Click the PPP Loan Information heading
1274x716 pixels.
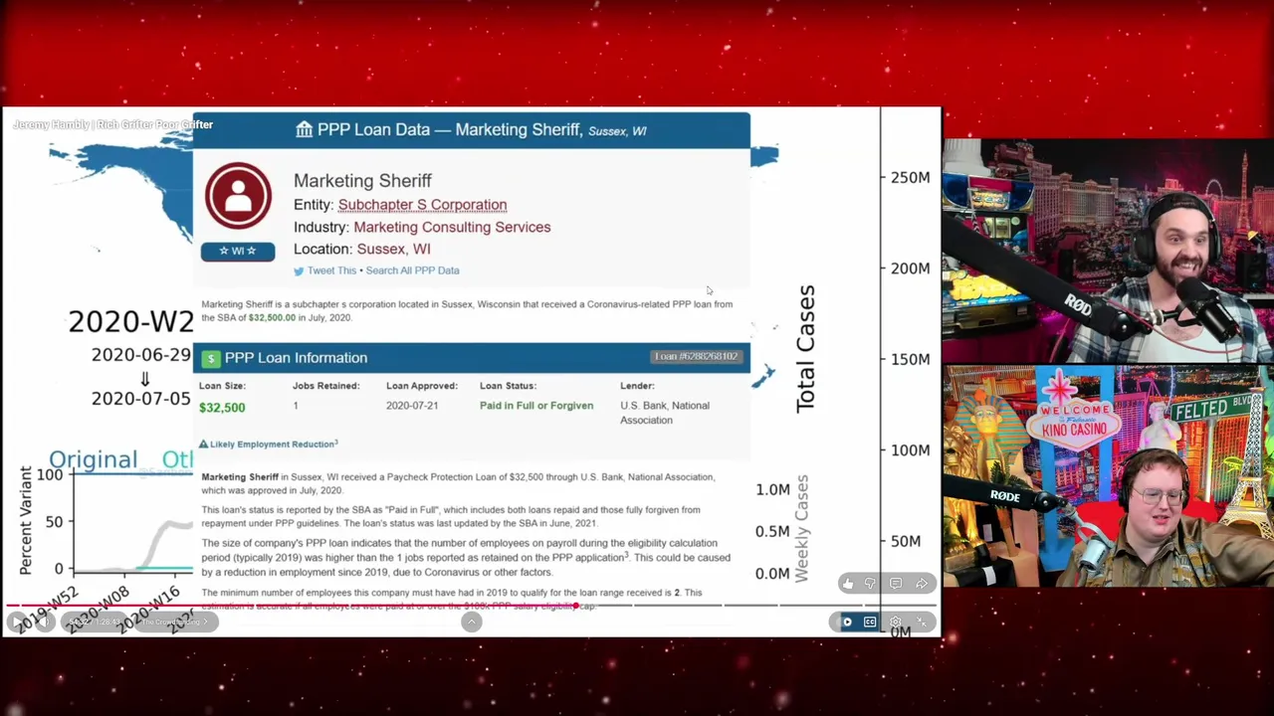(296, 358)
